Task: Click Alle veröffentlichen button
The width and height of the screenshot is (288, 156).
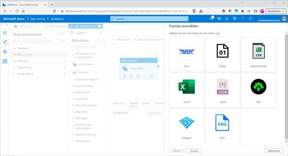Action: (86, 26)
